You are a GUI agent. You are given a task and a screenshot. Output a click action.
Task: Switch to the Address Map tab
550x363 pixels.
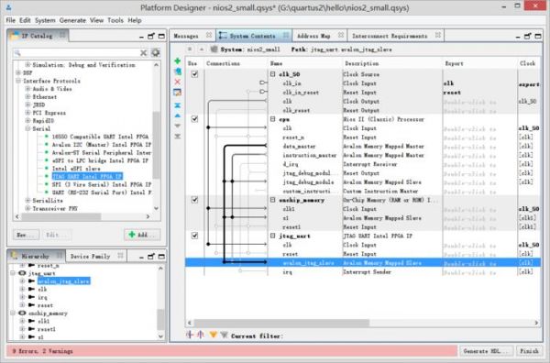313,36
